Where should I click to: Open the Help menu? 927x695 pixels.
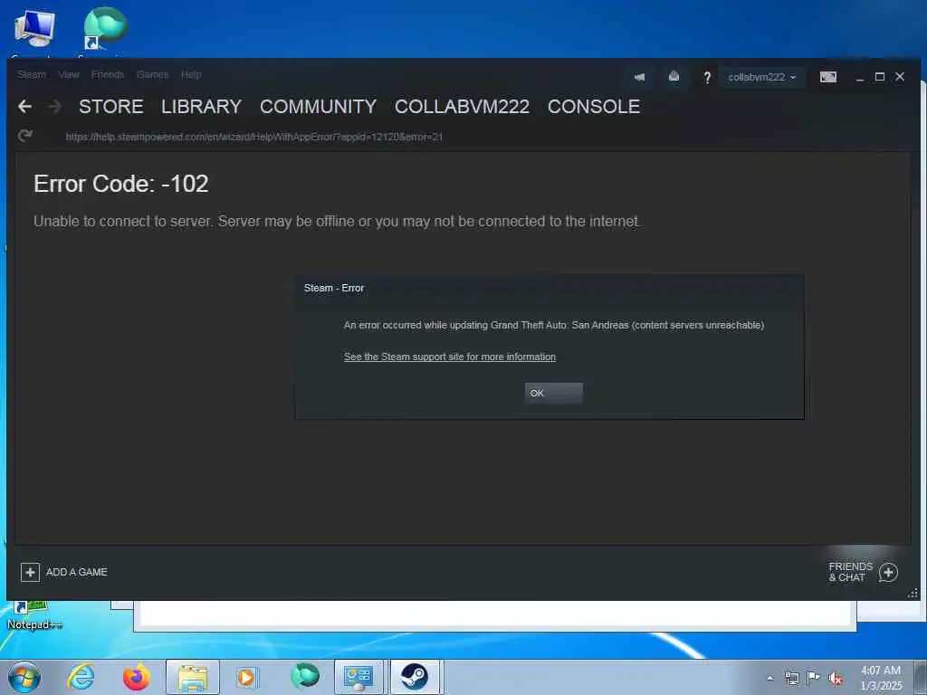click(x=191, y=74)
